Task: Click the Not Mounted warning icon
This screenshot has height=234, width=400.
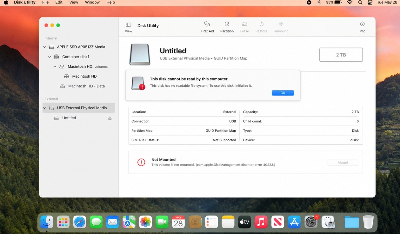Action: 141,162
